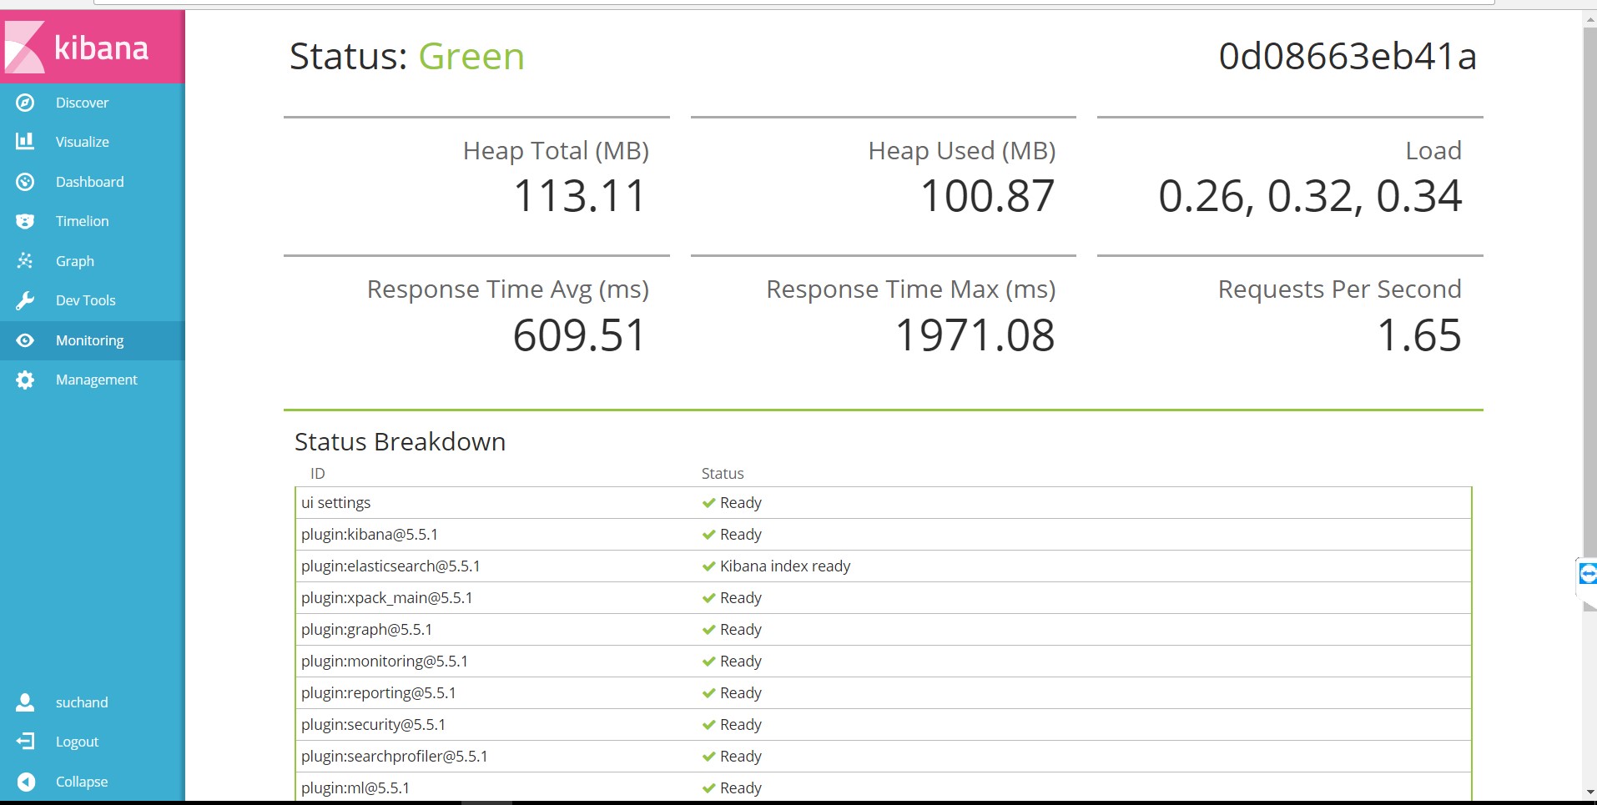Click the Timelion mask icon
The width and height of the screenshot is (1597, 805).
(25, 221)
